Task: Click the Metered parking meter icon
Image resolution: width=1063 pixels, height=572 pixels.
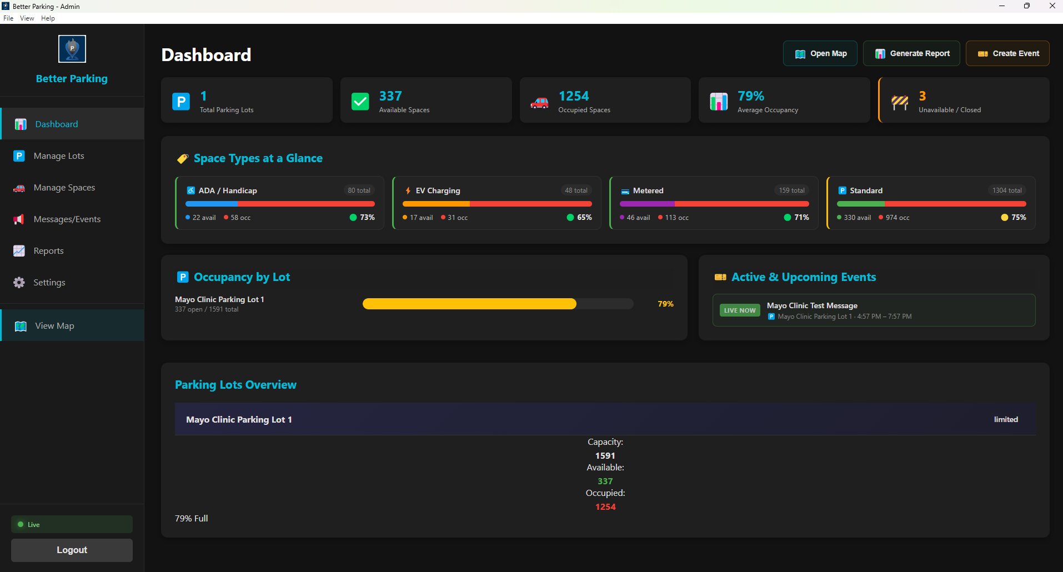Action: (x=625, y=190)
